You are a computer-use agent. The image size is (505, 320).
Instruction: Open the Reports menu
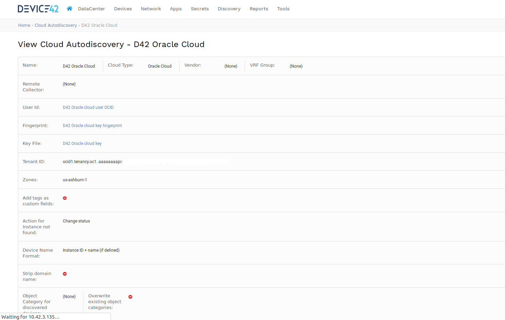tap(259, 9)
